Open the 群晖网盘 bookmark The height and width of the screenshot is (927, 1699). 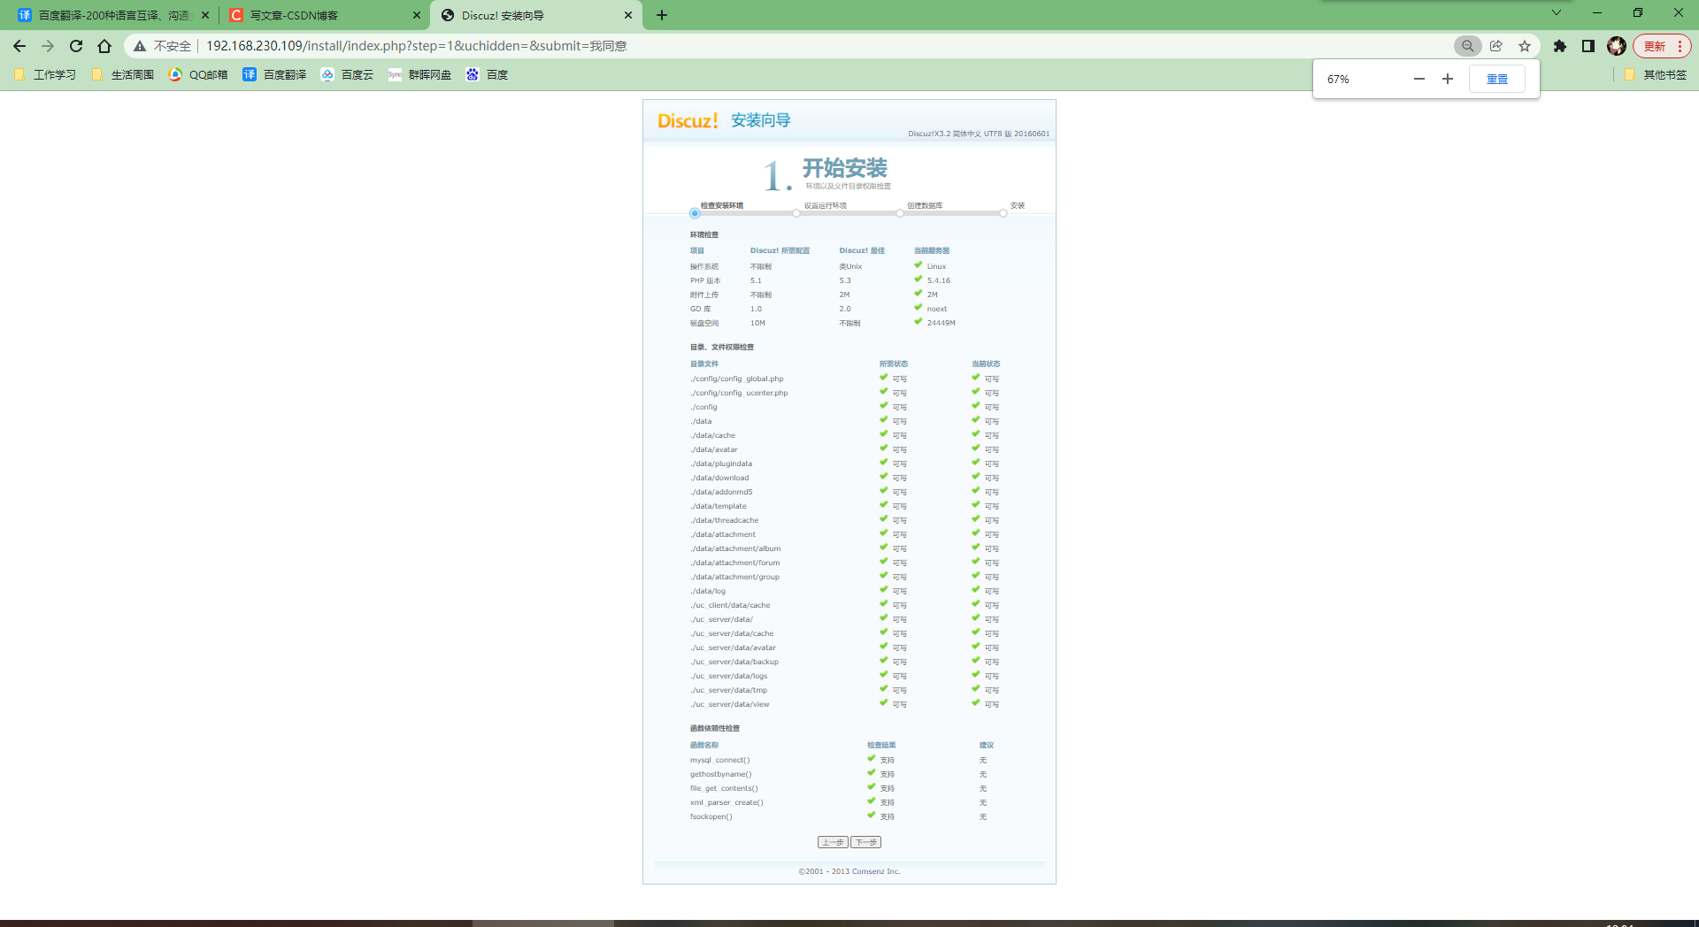[x=419, y=75]
